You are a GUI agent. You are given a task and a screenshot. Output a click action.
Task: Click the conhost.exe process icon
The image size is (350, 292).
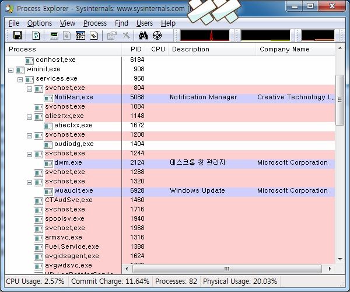click(29, 61)
